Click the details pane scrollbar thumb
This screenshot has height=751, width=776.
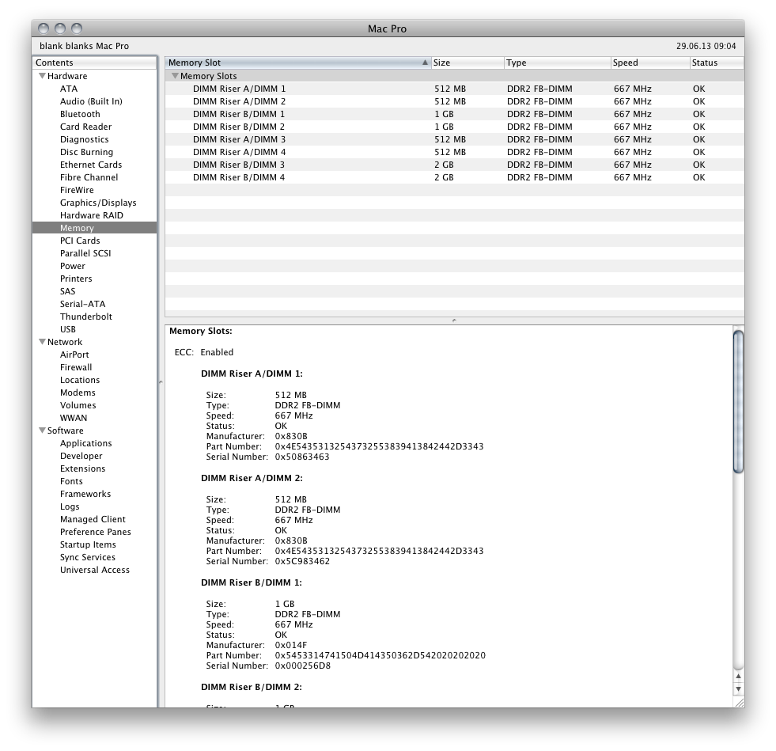[738, 401]
